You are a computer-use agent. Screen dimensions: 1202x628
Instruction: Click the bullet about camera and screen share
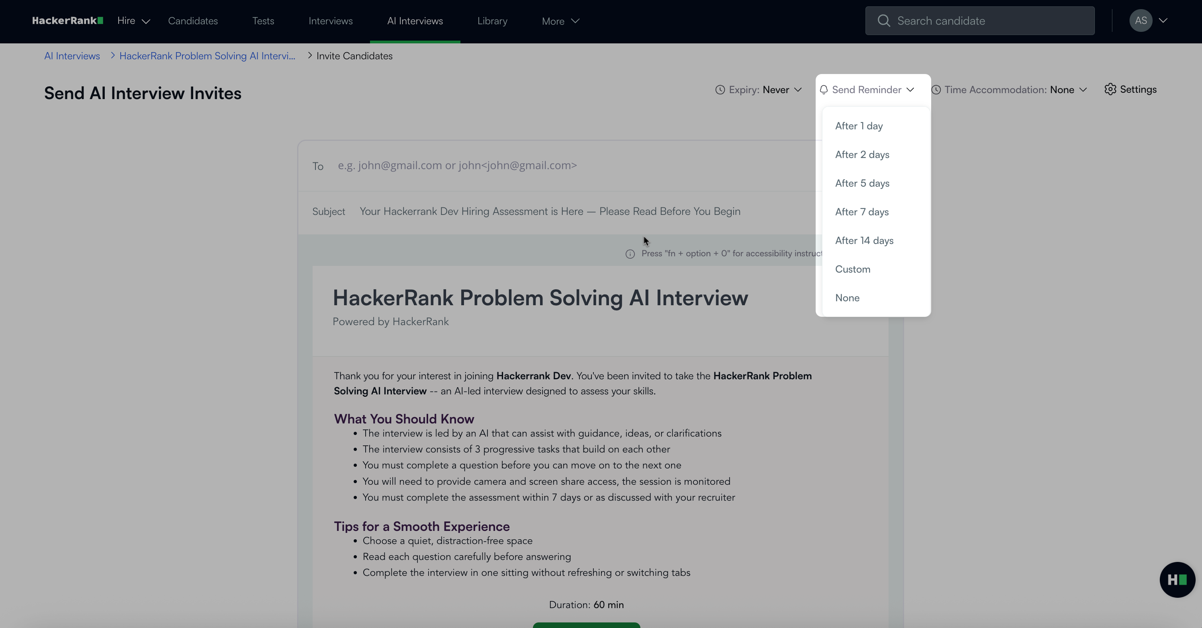pyautogui.click(x=546, y=481)
